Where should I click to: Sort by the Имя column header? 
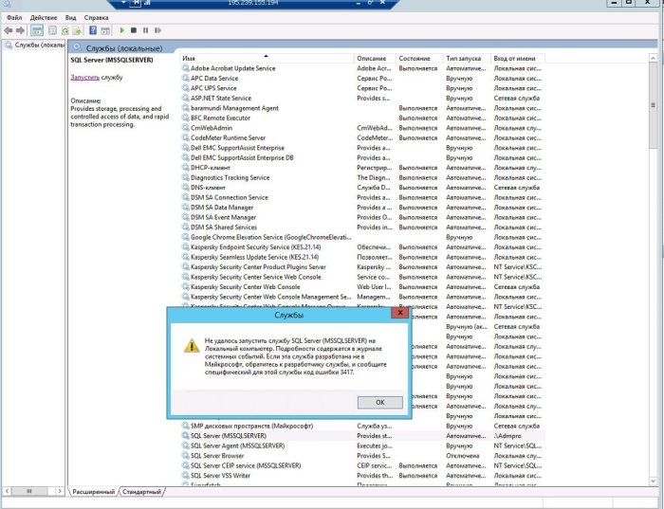(x=267, y=59)
